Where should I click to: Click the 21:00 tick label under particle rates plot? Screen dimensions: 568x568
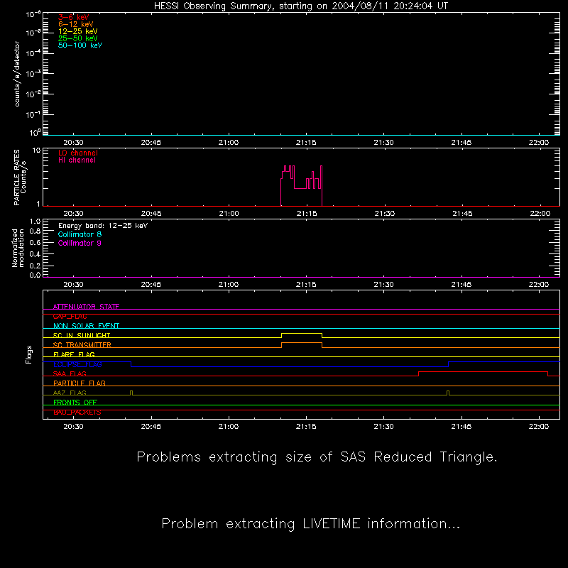pos(229,214)
